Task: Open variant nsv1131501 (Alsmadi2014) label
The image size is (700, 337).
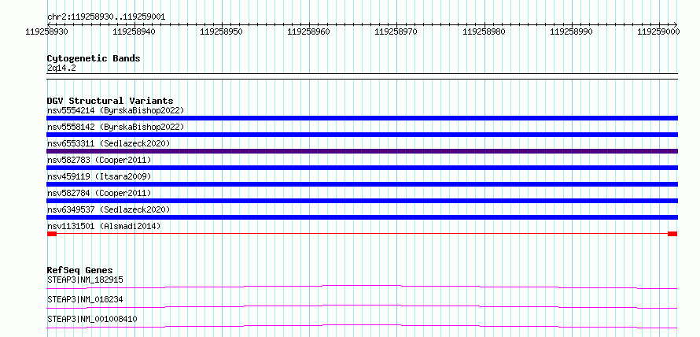Action: tap(104, 226)
